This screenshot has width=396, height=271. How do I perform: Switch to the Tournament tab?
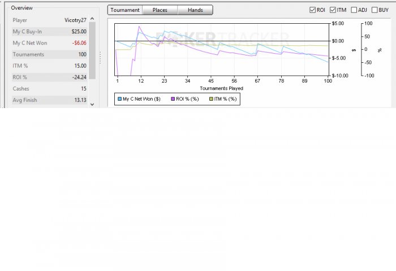point(125,10)
